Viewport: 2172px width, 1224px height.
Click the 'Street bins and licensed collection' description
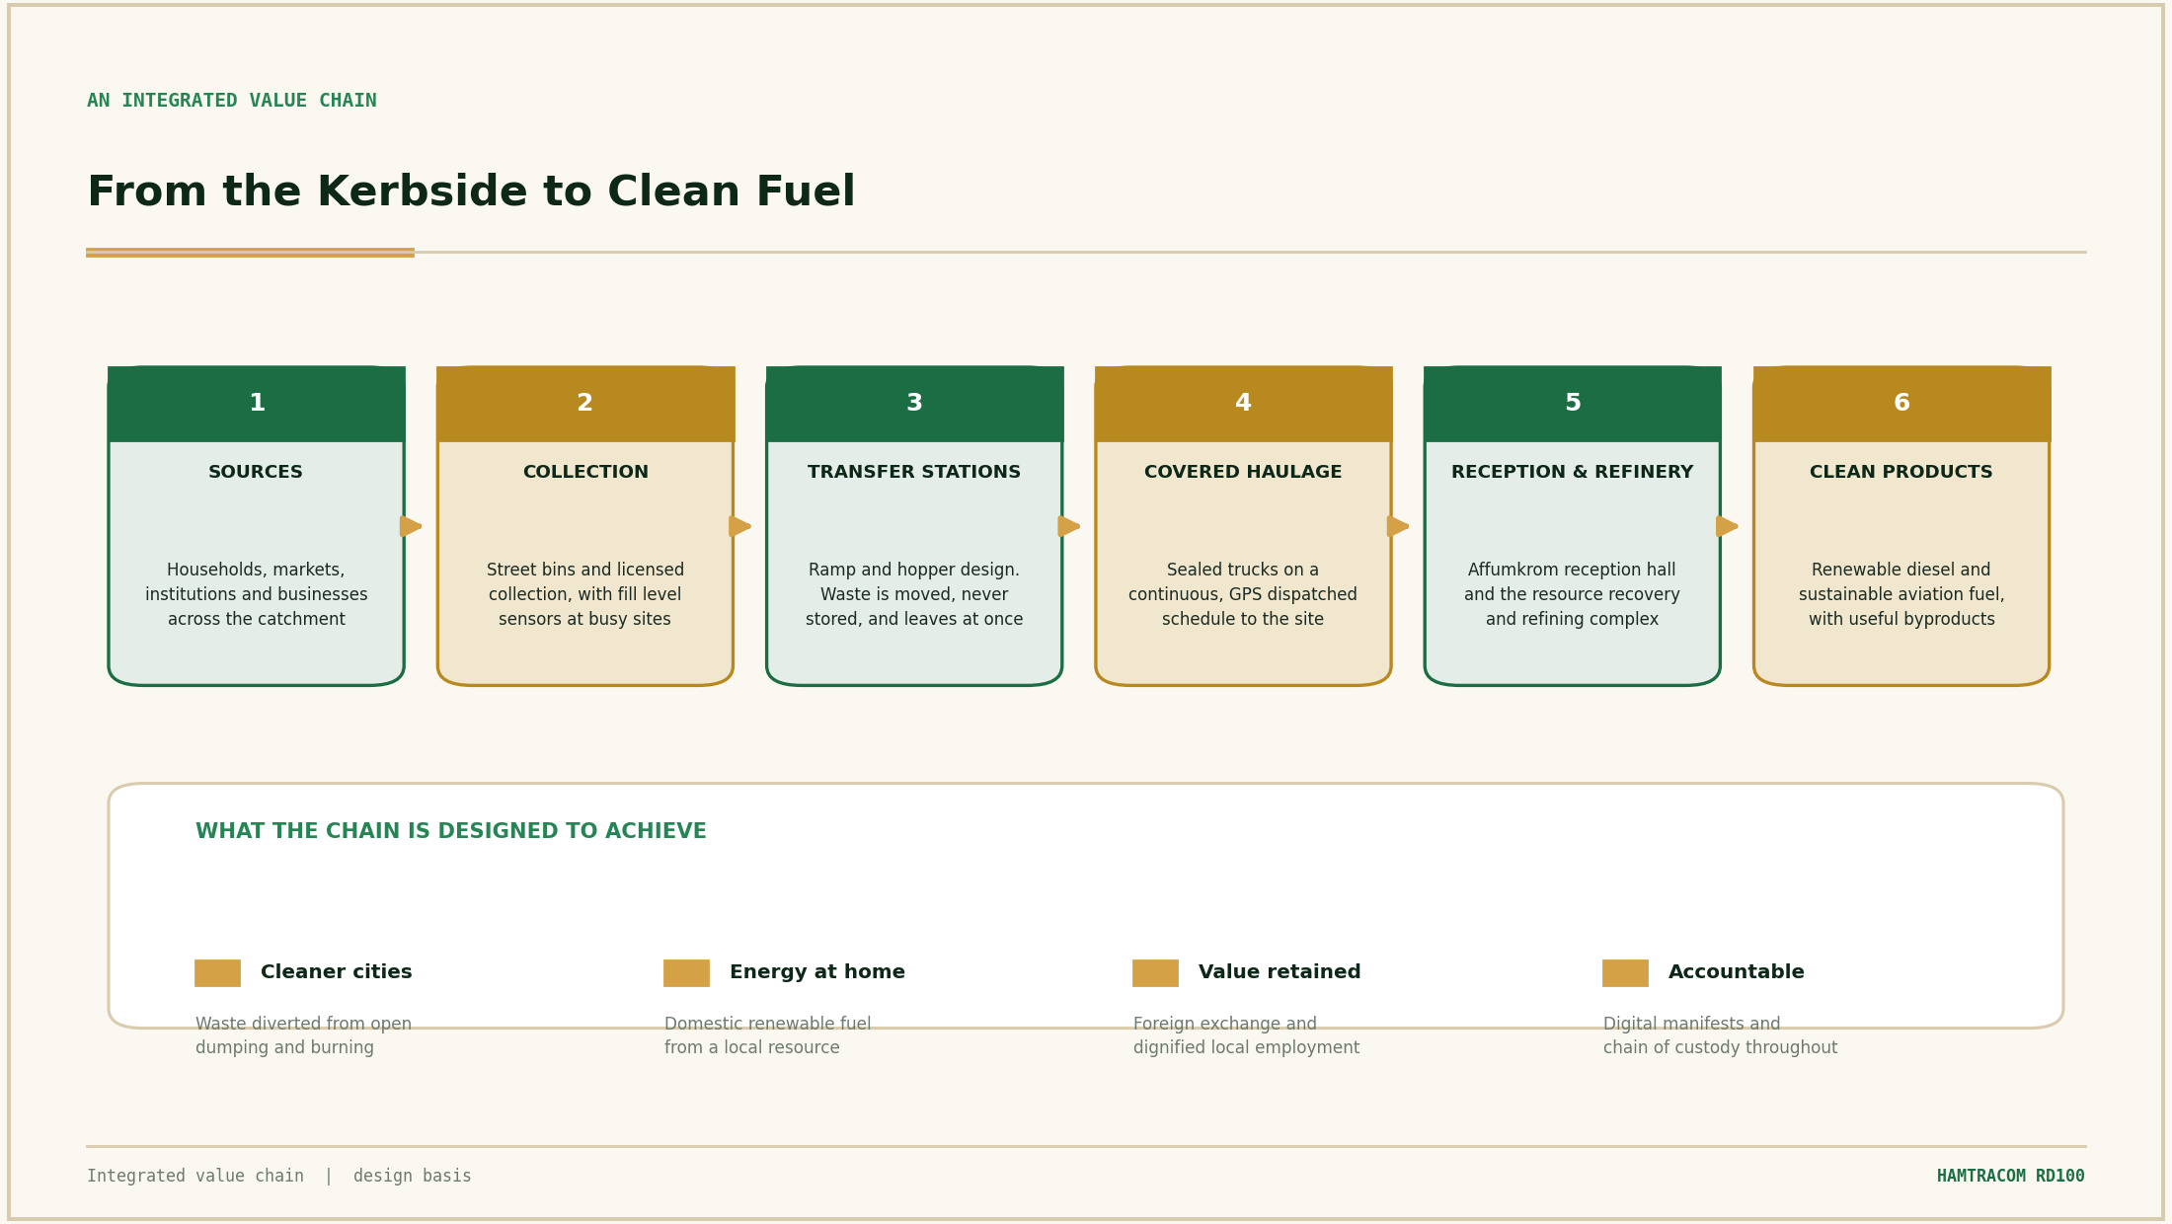(585, 595)
